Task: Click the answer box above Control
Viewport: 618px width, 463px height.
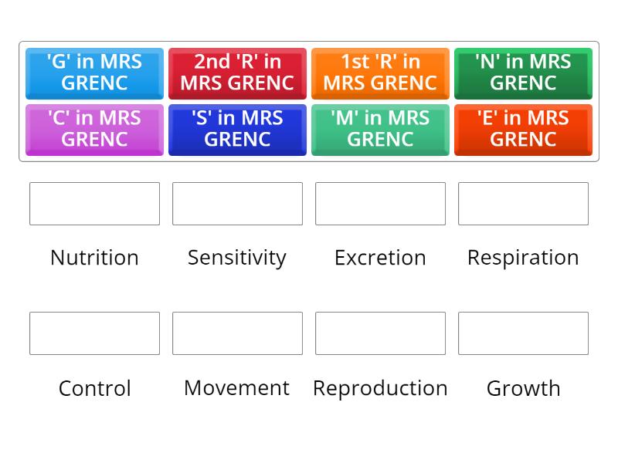Action: coord(94,333)
